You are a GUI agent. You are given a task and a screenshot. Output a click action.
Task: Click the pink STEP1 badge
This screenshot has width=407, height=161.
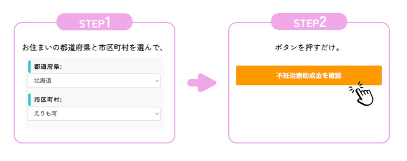click(95, 22)
